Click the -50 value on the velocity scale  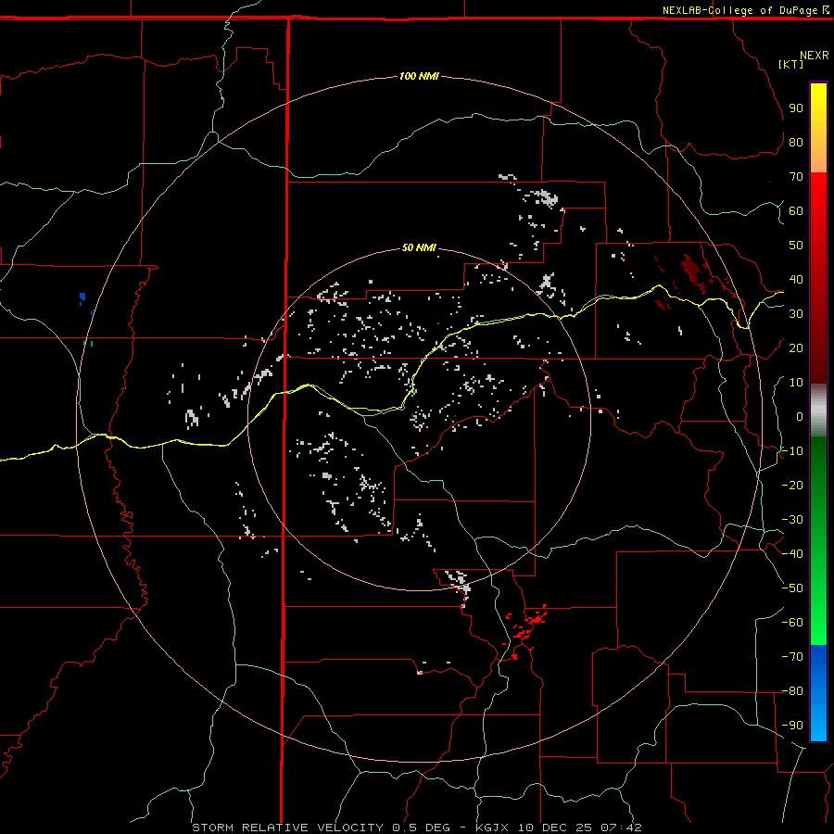tap(792, 588)
